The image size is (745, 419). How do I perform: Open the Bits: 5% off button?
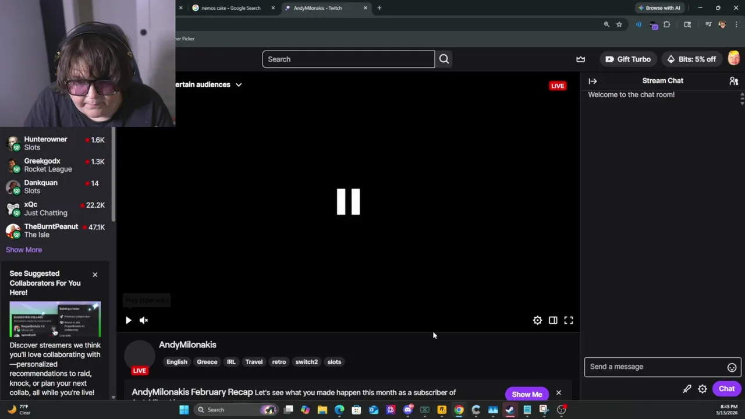691,59
